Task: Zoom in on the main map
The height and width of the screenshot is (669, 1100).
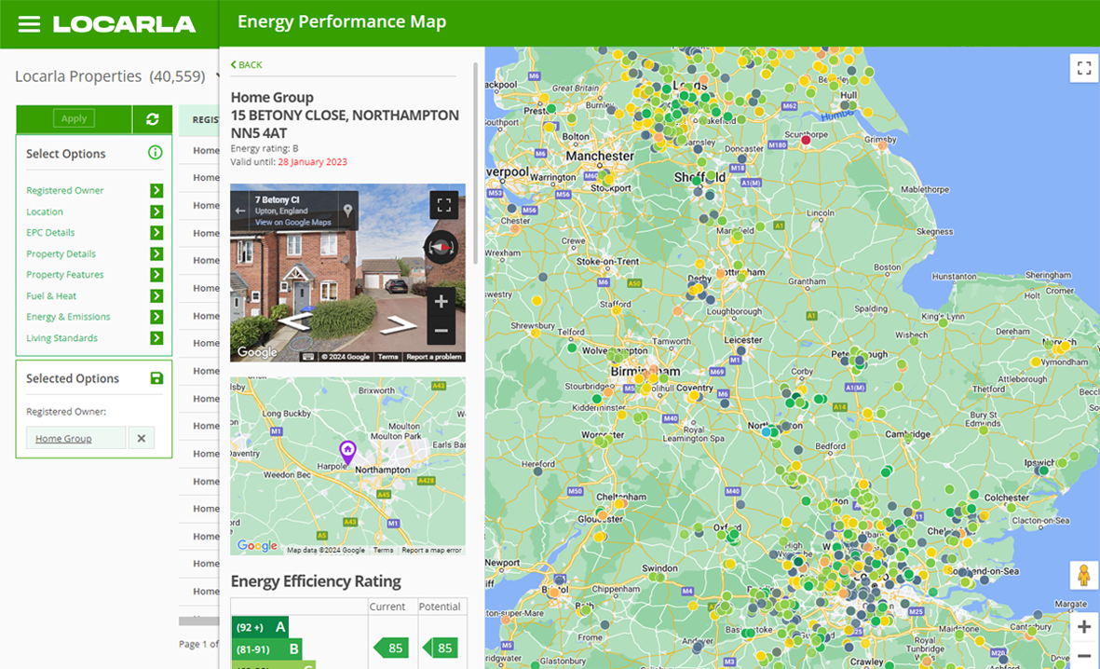Action: pos(1084,627)
